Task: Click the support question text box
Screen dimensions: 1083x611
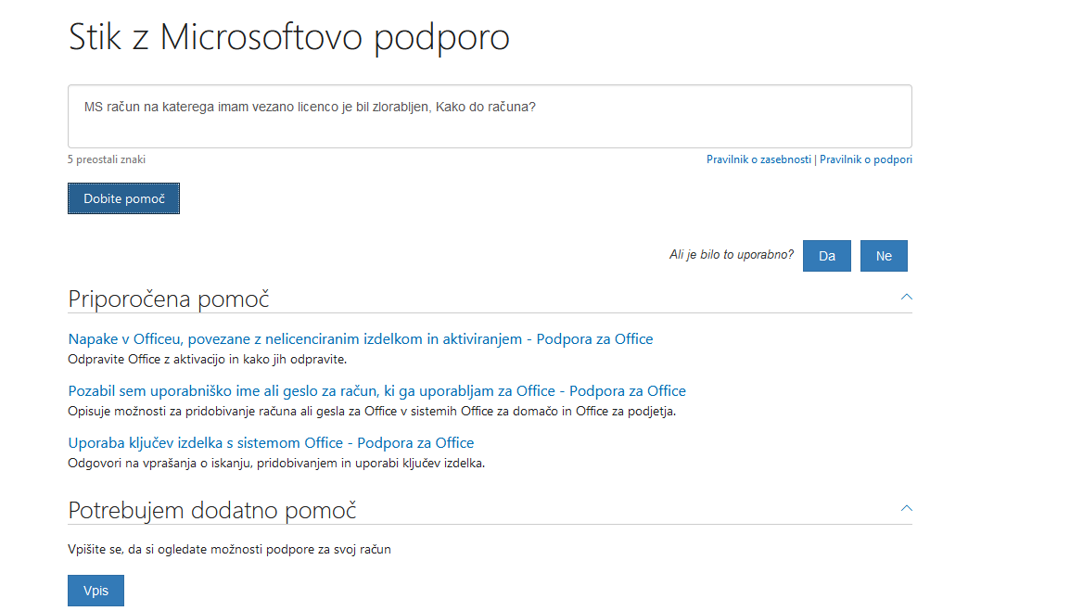Action: point(490,116)
